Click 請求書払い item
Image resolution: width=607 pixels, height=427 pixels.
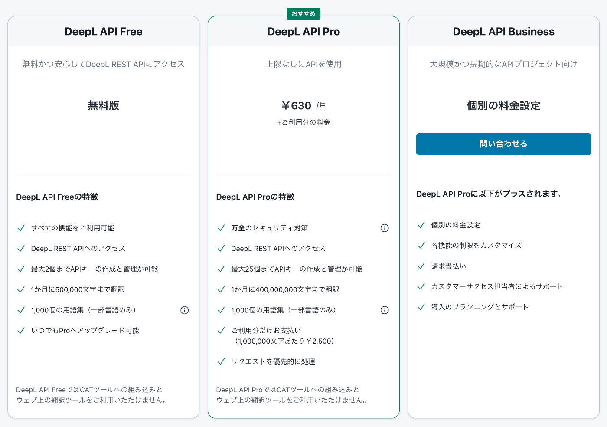coord(448,266)
